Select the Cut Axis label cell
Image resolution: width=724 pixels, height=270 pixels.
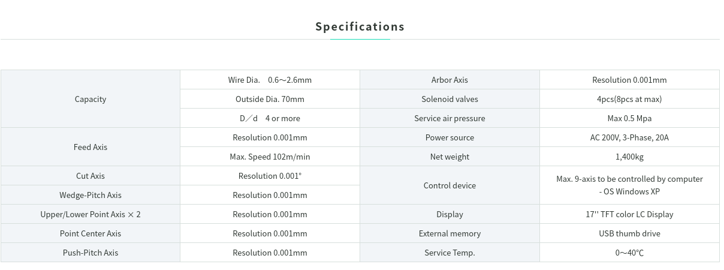coord(90,176)
